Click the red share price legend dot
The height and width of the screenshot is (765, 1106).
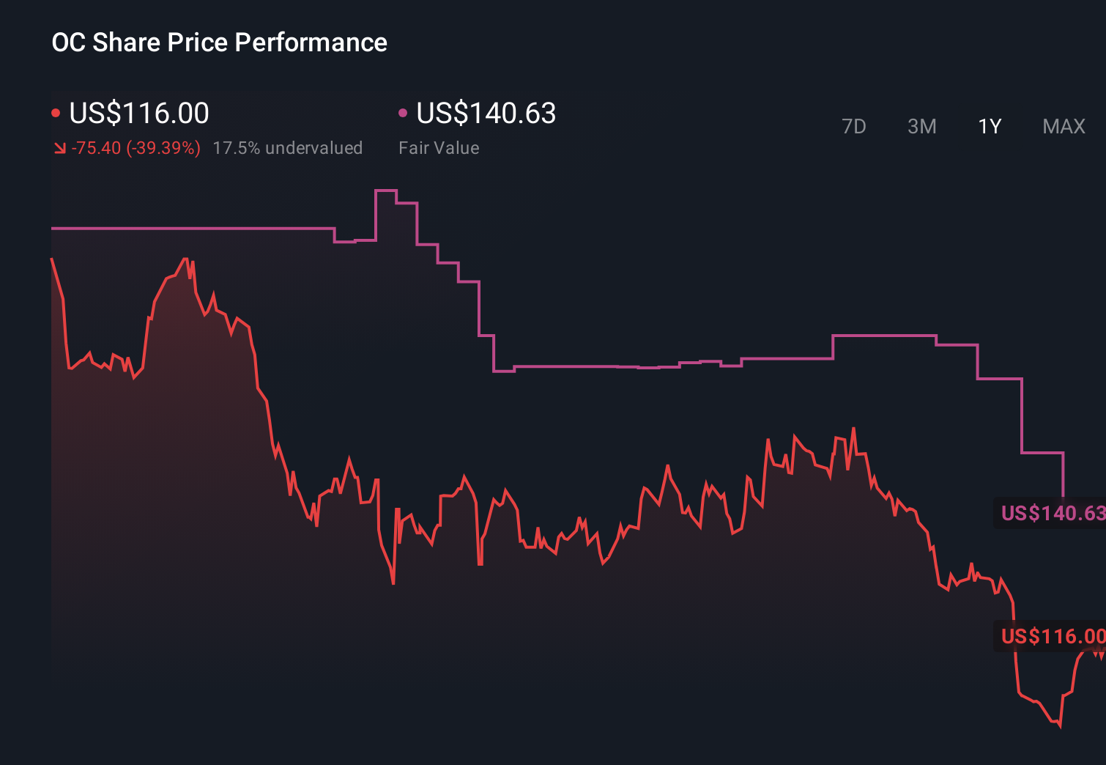[56, 111]
